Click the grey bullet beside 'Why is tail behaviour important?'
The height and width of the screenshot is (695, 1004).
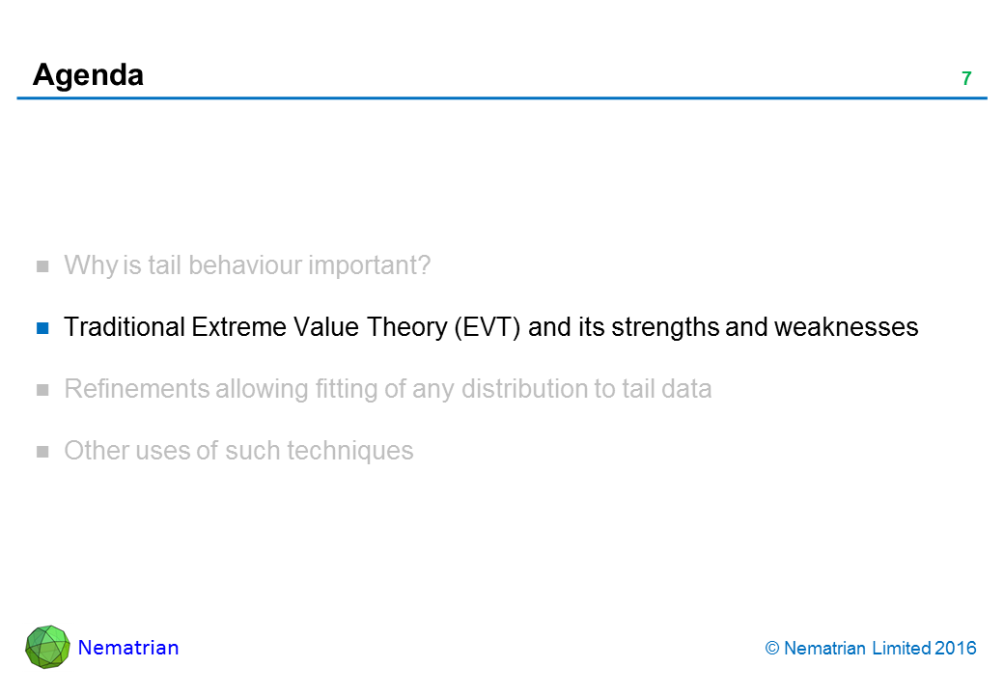[42, 265]
